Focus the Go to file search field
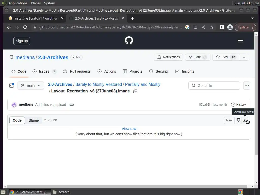This screenshot has width=260, height=195. [x=214, y=86]
